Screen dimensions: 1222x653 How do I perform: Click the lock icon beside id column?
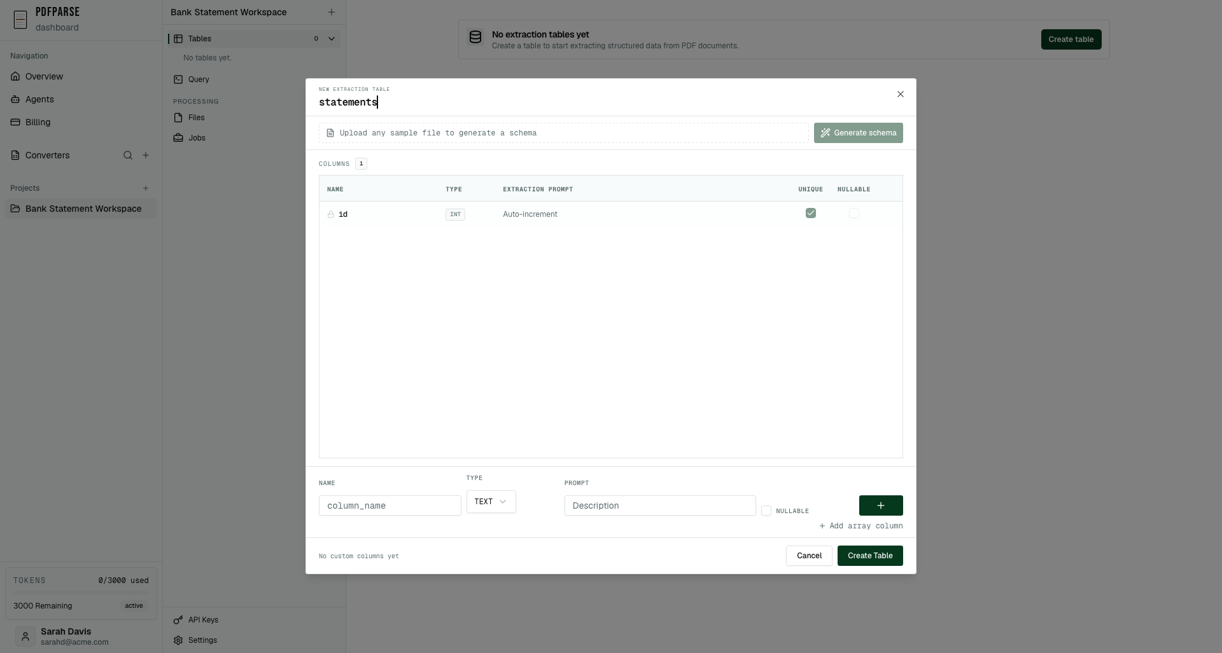[331, 214]
